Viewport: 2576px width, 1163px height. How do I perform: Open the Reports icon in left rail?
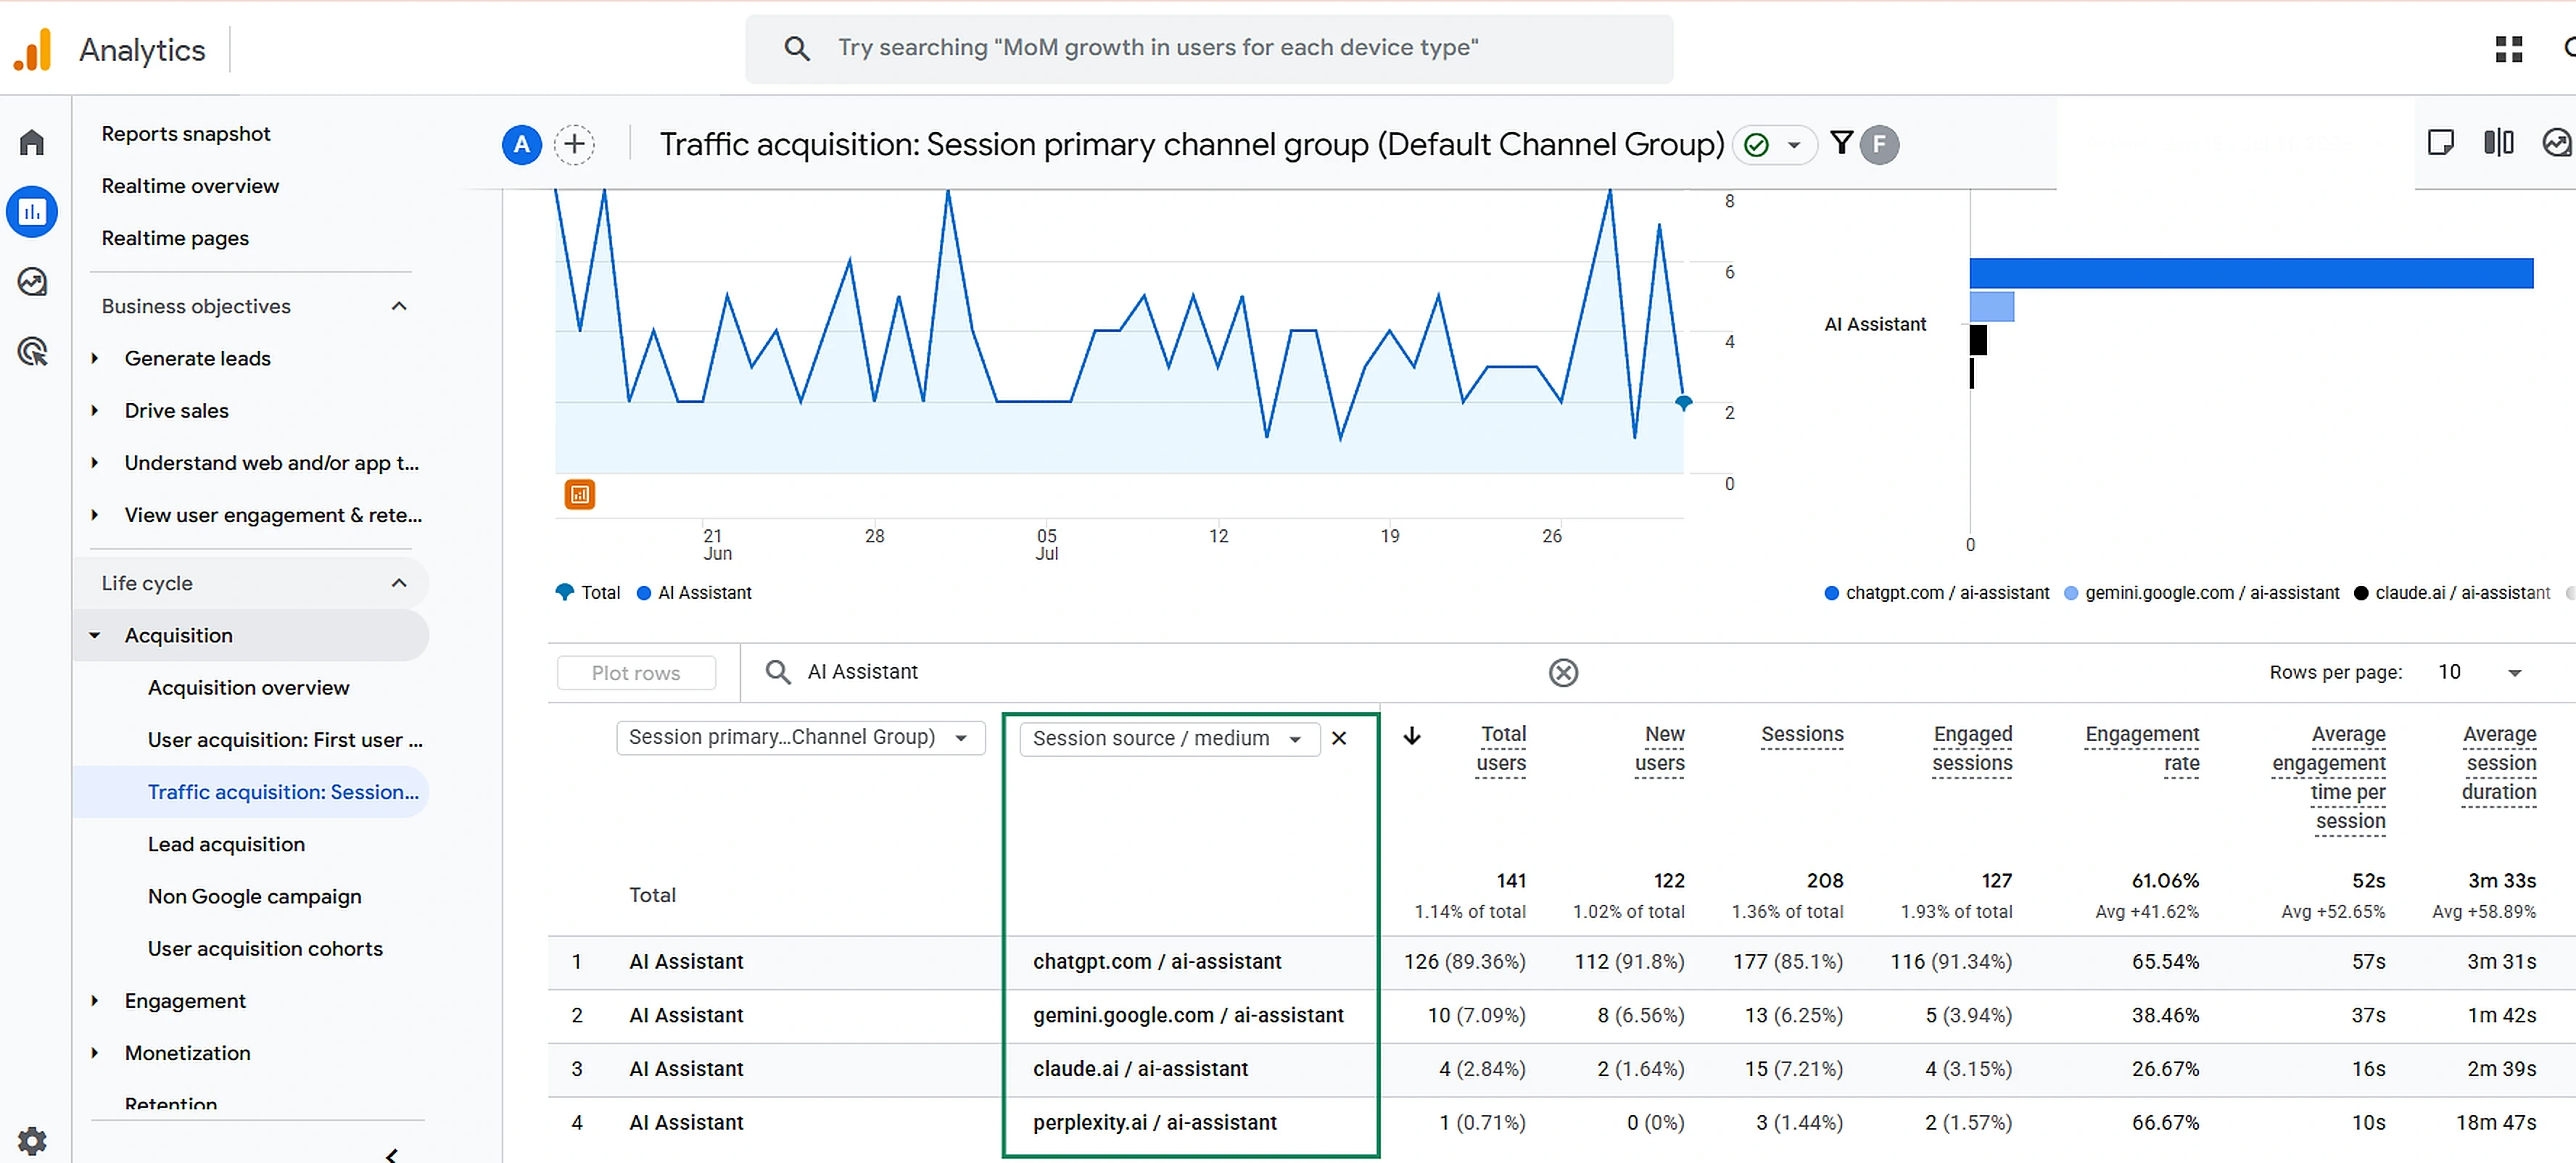32,212
